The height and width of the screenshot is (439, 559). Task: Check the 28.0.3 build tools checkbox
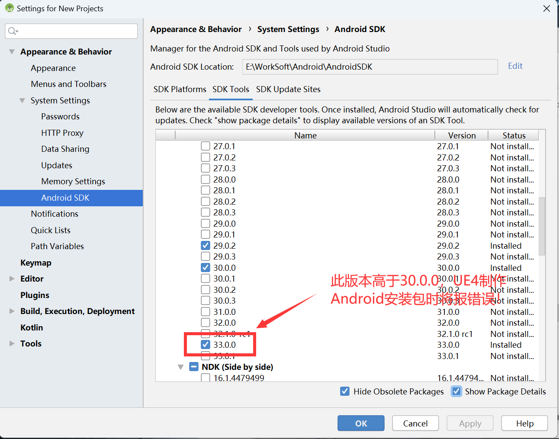(206, 213)
